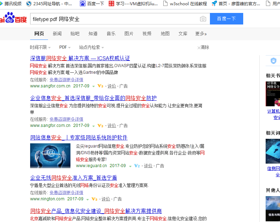Viewport: 280px width, 222px height.
Task: Click the V3 badge beside www.nington.com
Action: (x=94, y=199)
